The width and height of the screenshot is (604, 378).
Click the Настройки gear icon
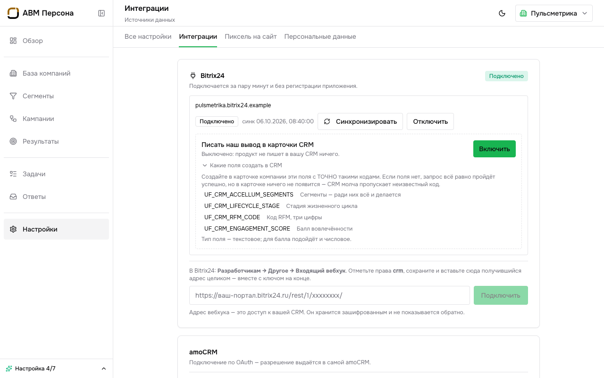click(13, 229)
